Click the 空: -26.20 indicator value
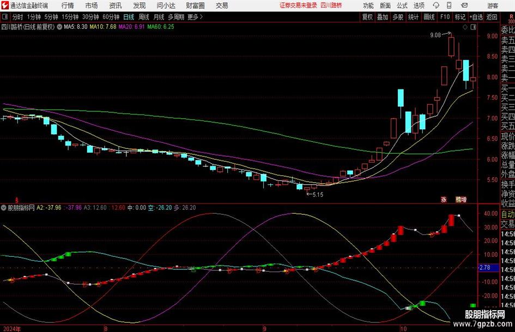 coord(160,208)
